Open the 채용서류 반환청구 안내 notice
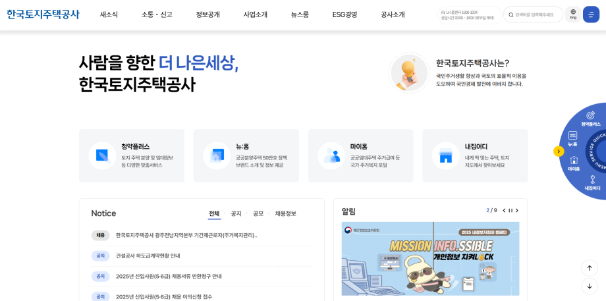This screenshot has width=606, height=301. pyautogui.click(x=169, y=276)
